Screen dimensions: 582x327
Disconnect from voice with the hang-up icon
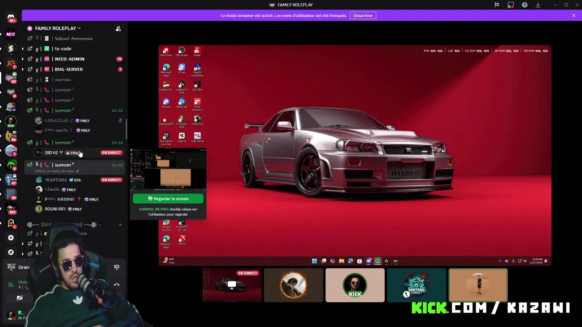pyautogui.click(x=116, y=285)
